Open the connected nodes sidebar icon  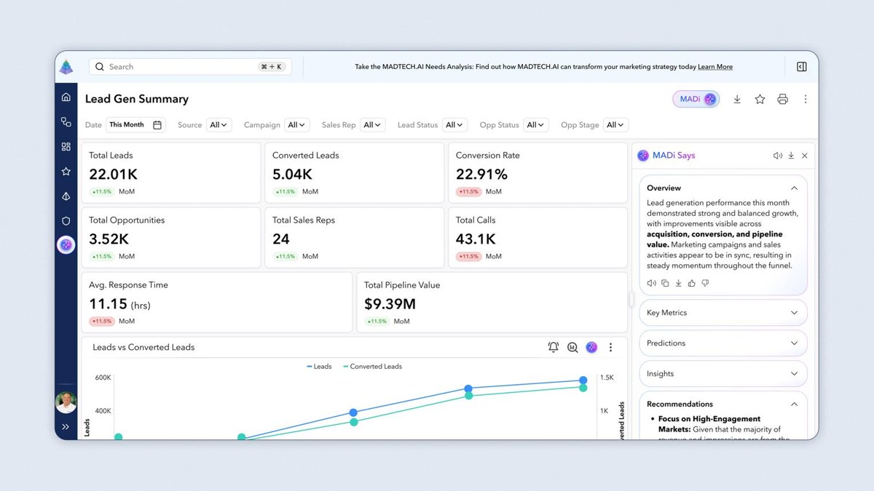point(66,122)
